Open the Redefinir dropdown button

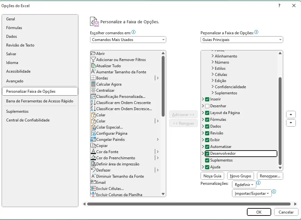[244, 184]
